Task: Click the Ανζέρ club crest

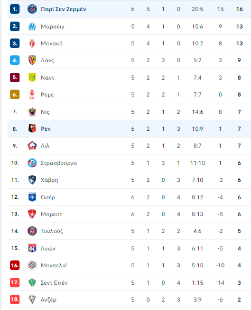Action: pyautogui.click(x=32, y=299)
